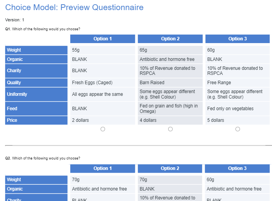Click the 'Free Range' quality cell

click(x=237, y=83)
